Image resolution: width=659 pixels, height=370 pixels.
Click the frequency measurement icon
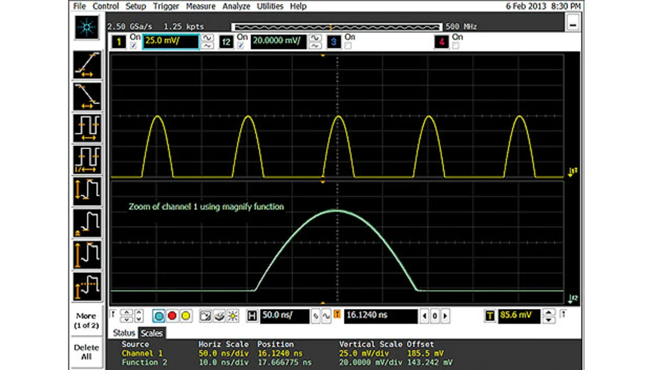pos(86,160)
